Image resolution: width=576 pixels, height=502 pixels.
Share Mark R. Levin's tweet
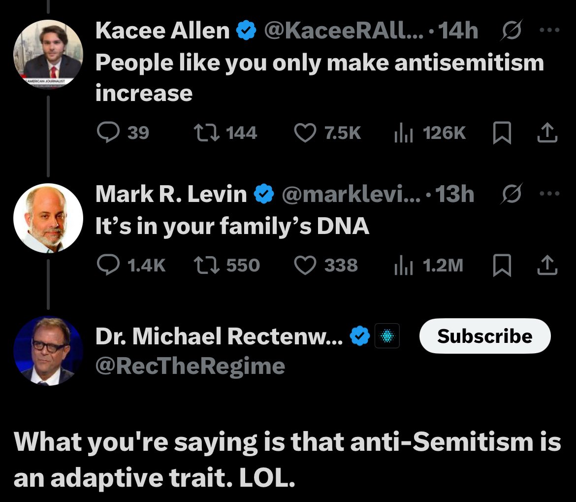tap(547, 265)
